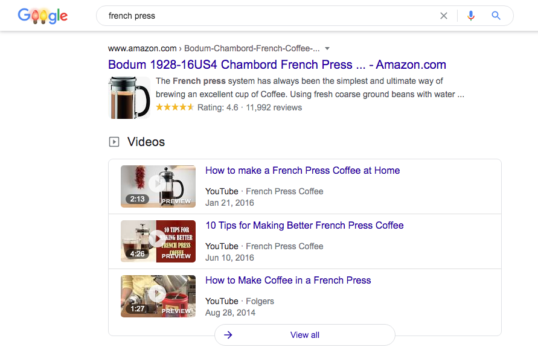The image size is (538, 353).
Task: Clear the search box with X
Action: coord(444,16)
